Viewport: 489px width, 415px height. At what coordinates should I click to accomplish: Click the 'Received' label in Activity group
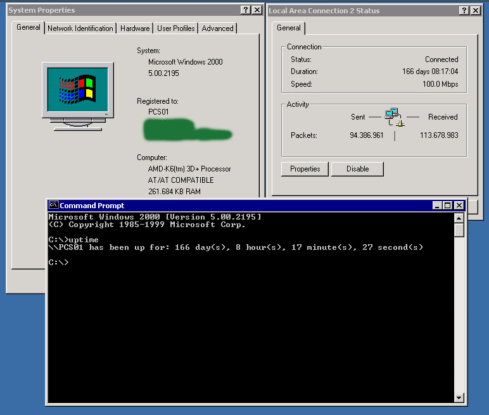click(443, 117)
